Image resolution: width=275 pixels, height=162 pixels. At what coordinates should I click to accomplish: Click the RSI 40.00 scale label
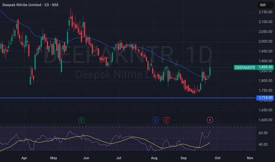263,145
